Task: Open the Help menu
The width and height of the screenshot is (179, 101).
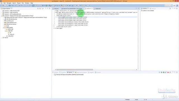Action: click(32, 3)
